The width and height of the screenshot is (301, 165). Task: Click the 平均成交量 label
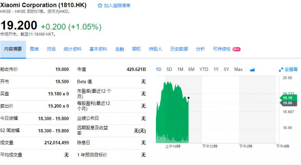click(11, 155)
